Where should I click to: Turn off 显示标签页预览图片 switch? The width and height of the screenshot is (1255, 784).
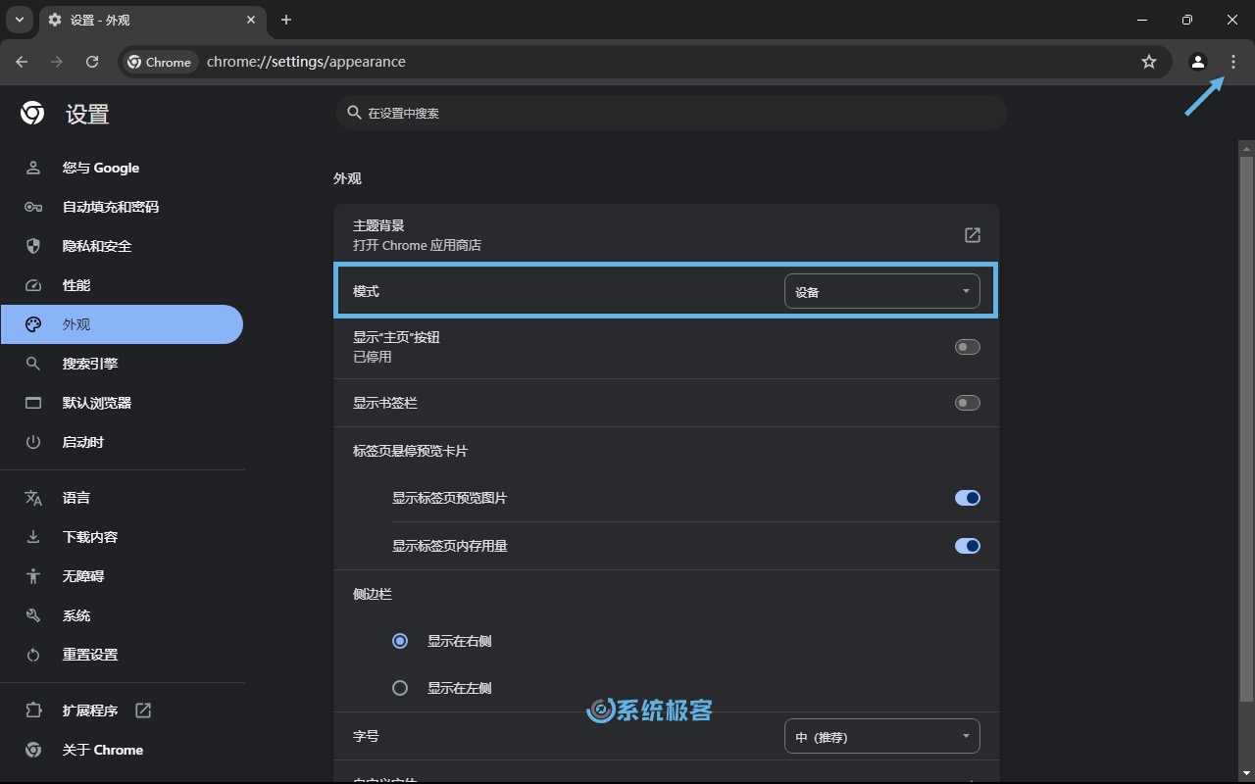tap(968, 498)
